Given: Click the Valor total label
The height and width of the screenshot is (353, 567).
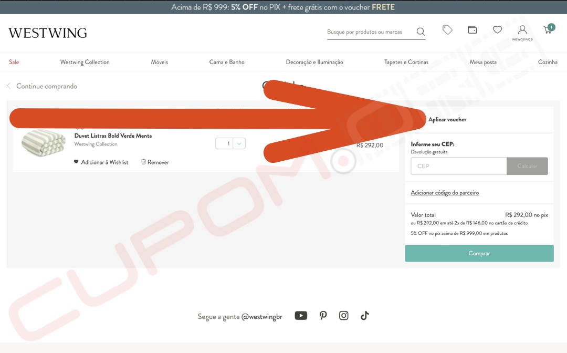Looking at the screenshot, I should 423,215.
